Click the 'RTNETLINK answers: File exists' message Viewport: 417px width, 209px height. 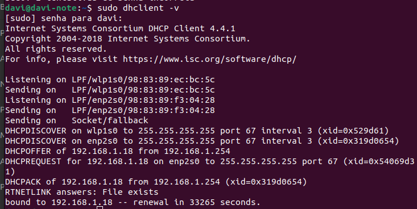coord(82,192)
